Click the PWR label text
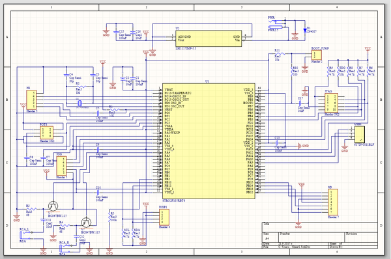Viewport: 391px width, 259px height. point(271,18)
